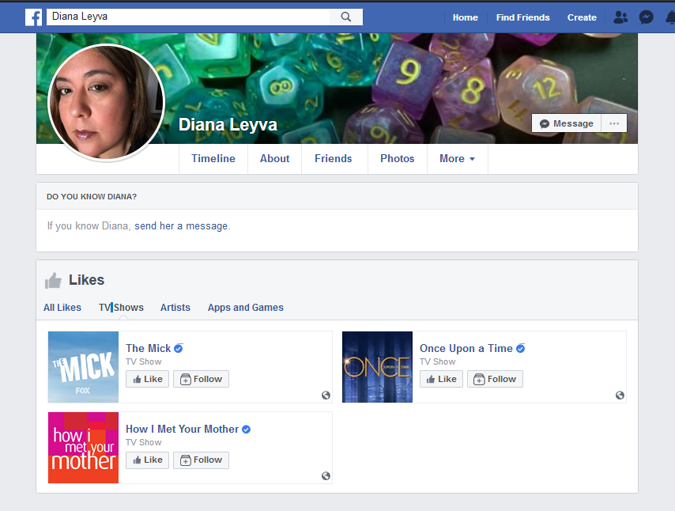Go to Home in the top bar
Viewport: 675px width, 511px height.
(x=466, y=17)
